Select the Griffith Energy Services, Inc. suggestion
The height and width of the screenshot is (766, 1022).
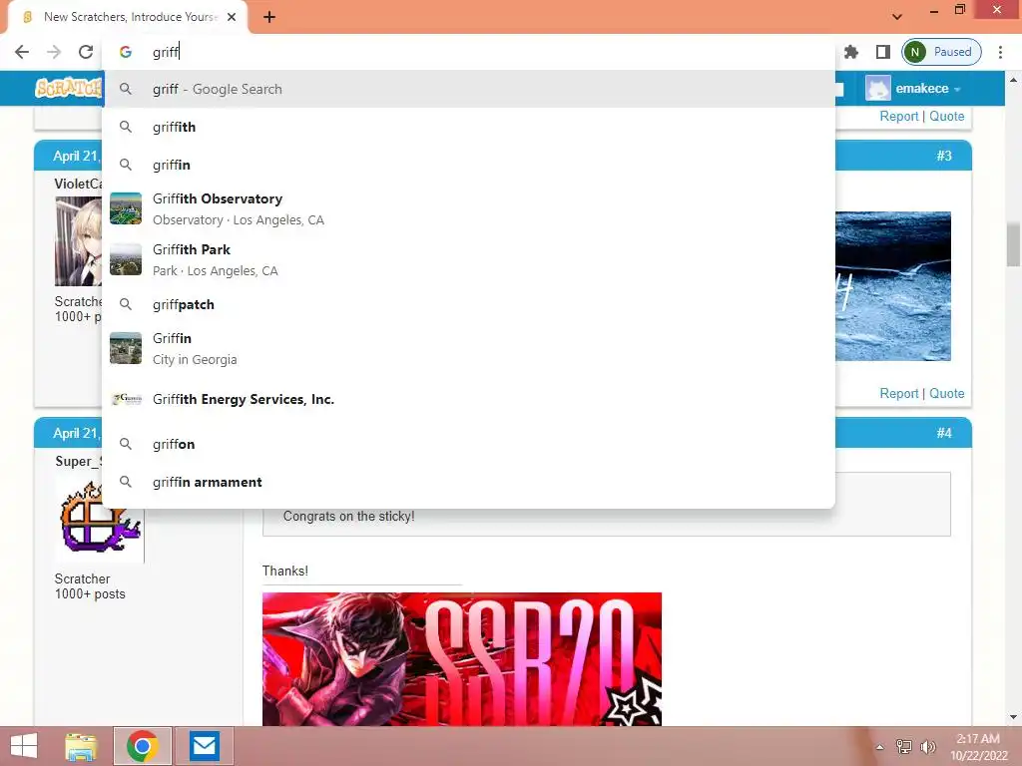pyautogui.click(x=468, y=399)
